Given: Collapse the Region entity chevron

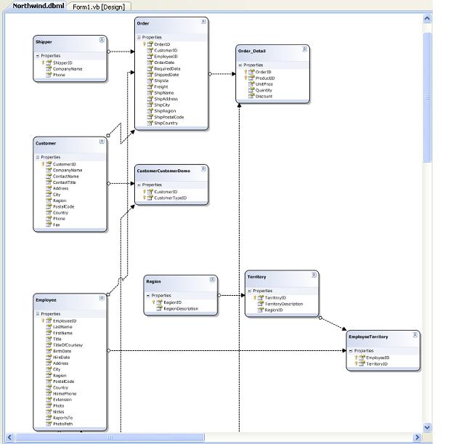Looking at the screenshot, I should click(x=212, y=280).
